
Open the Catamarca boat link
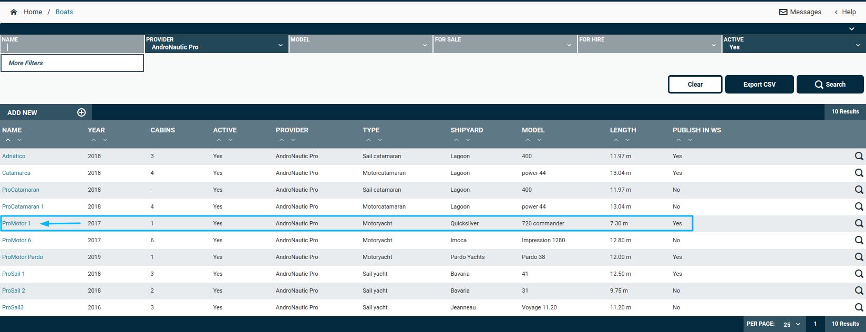tap(16, 173)
